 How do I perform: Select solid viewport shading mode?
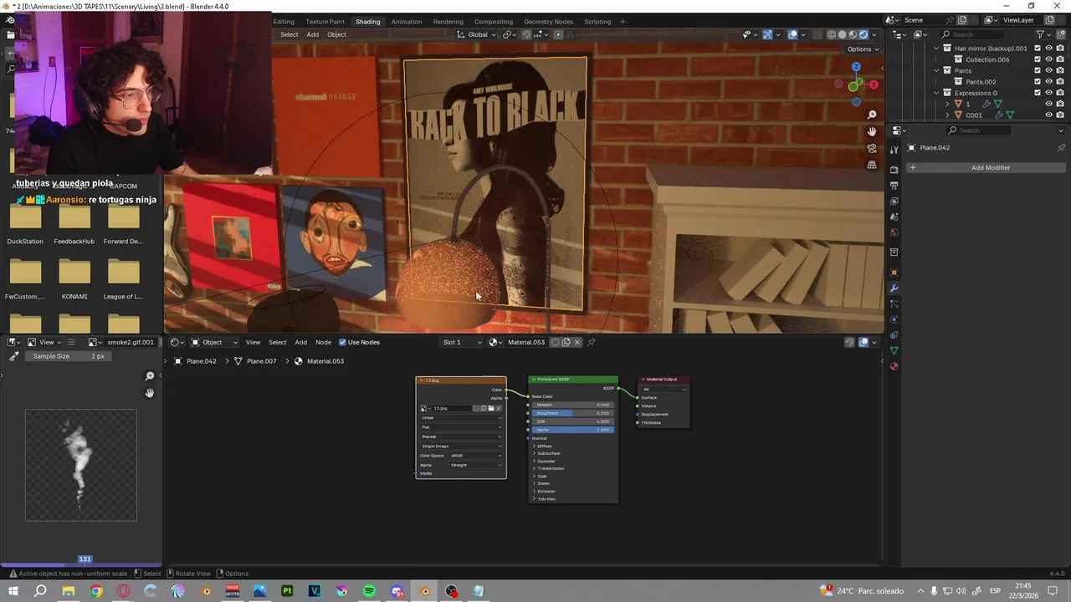pos(842,34)
